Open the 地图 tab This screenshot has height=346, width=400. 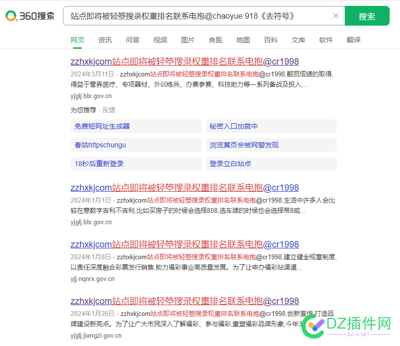click(243, 40)
